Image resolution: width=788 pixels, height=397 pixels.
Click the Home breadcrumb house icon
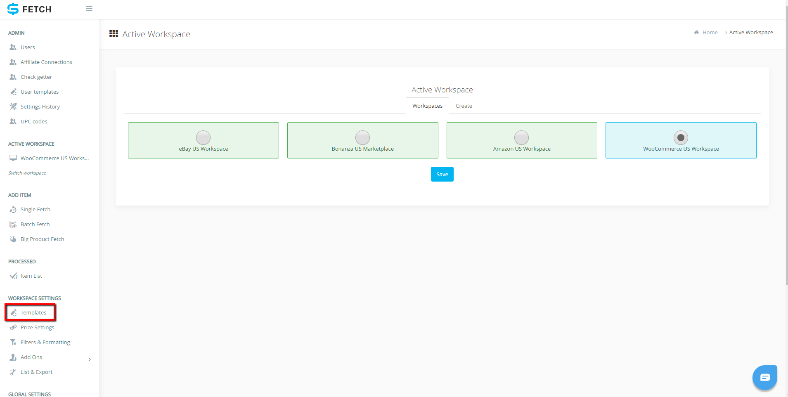(696, 32)
